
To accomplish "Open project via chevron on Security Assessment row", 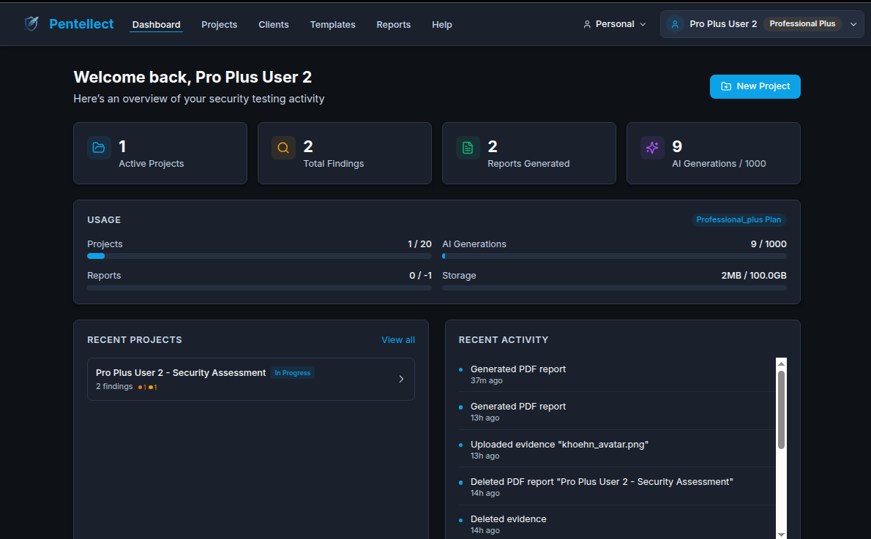I will click(x=401, y=379).
